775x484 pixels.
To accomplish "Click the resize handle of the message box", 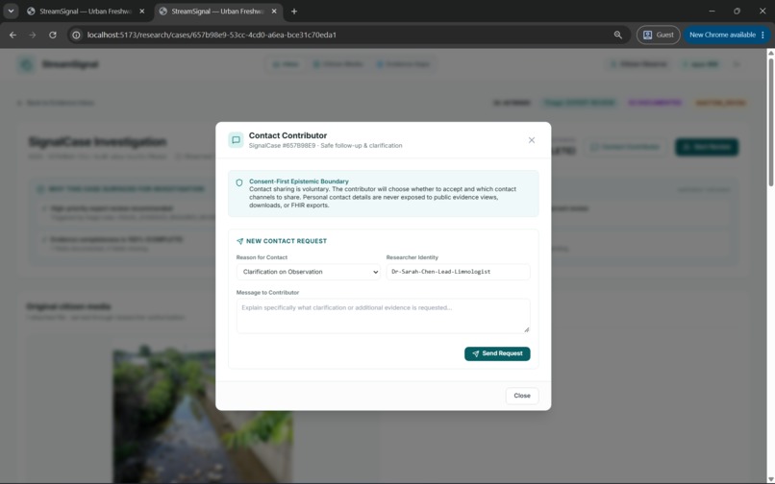I will pos(526,329).
